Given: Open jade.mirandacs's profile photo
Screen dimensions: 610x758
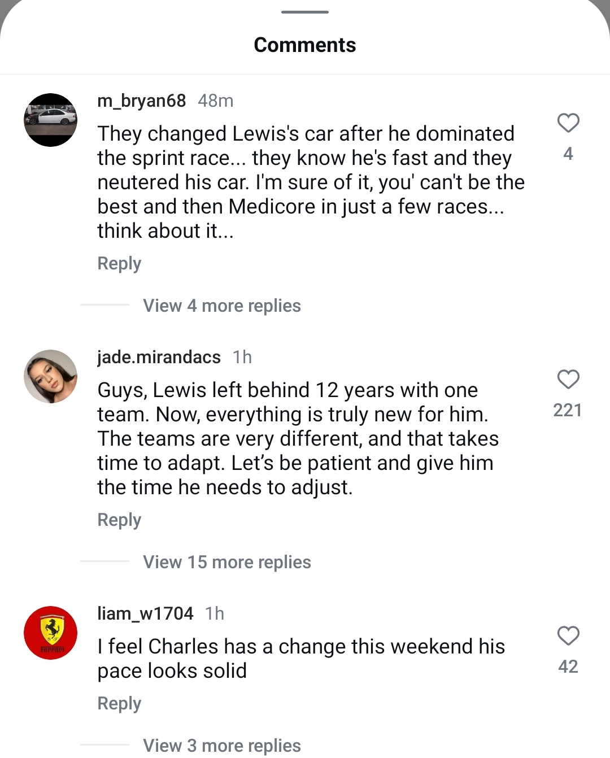Looking at the screenshot, I should (50, 376).
